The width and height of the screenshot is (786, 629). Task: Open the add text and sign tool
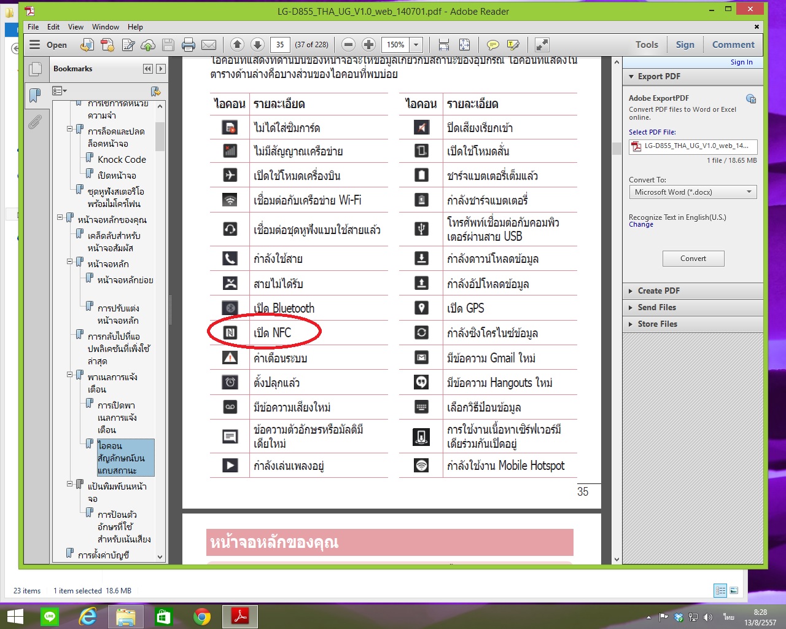click(128, 45)
